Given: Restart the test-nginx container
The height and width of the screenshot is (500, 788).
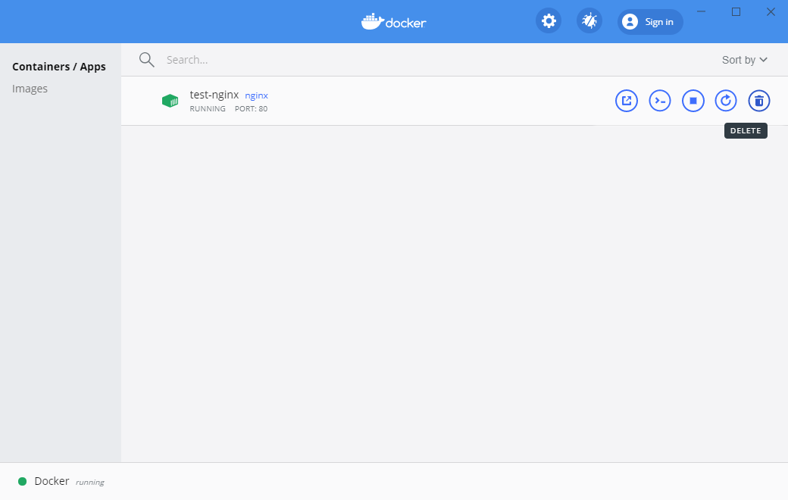Looking at the screenshot, I should 726,101.
